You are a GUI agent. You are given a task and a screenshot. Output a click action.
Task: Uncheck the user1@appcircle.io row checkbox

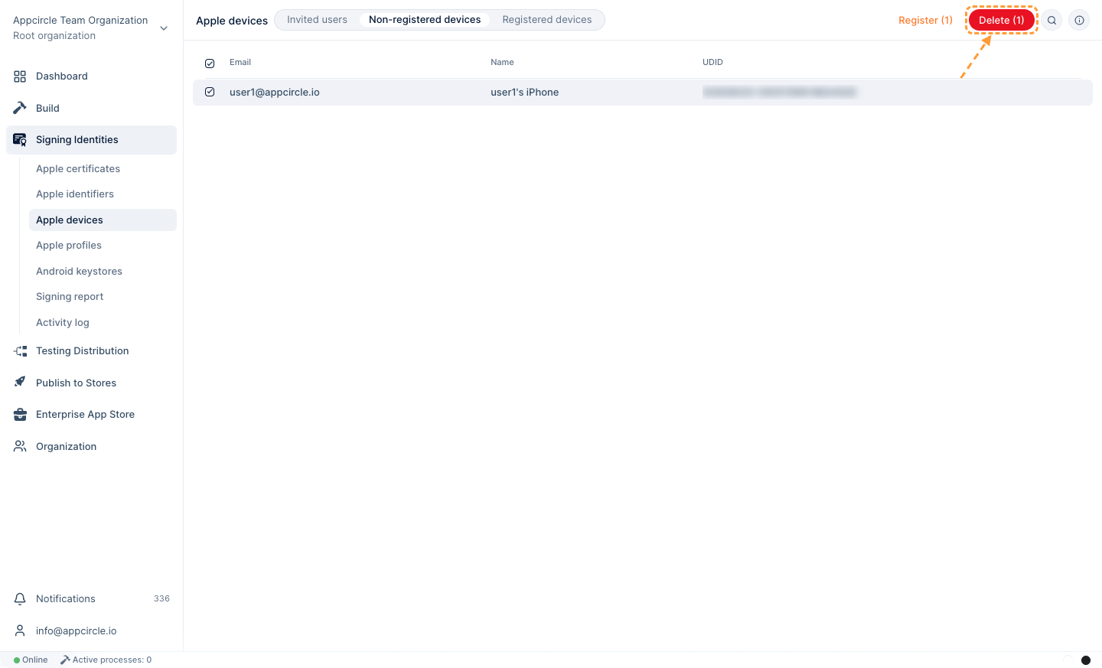(210, 92)
